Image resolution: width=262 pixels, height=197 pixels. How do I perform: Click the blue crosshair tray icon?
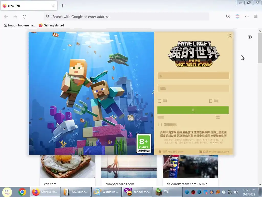[199, 192]
